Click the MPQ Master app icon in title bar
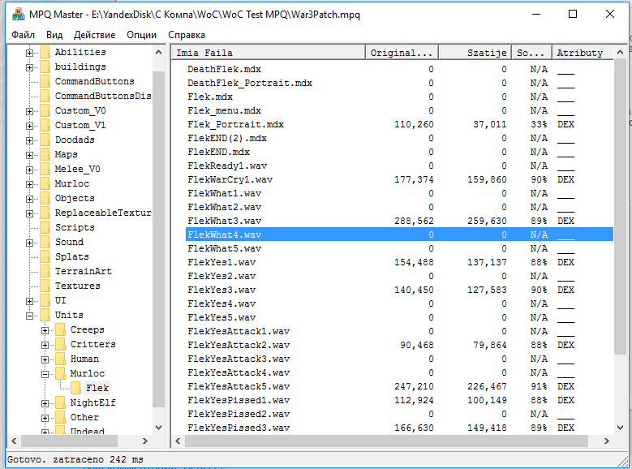Viewport: 632px width, 469px height. (18, 15)
